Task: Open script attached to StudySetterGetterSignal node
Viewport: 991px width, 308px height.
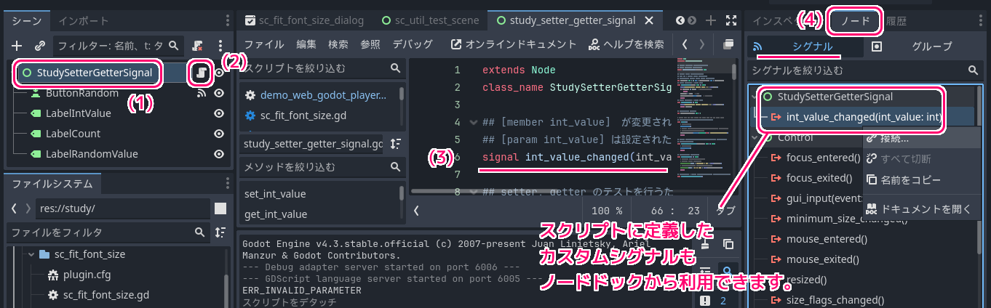Action: [x=200, y=73]
